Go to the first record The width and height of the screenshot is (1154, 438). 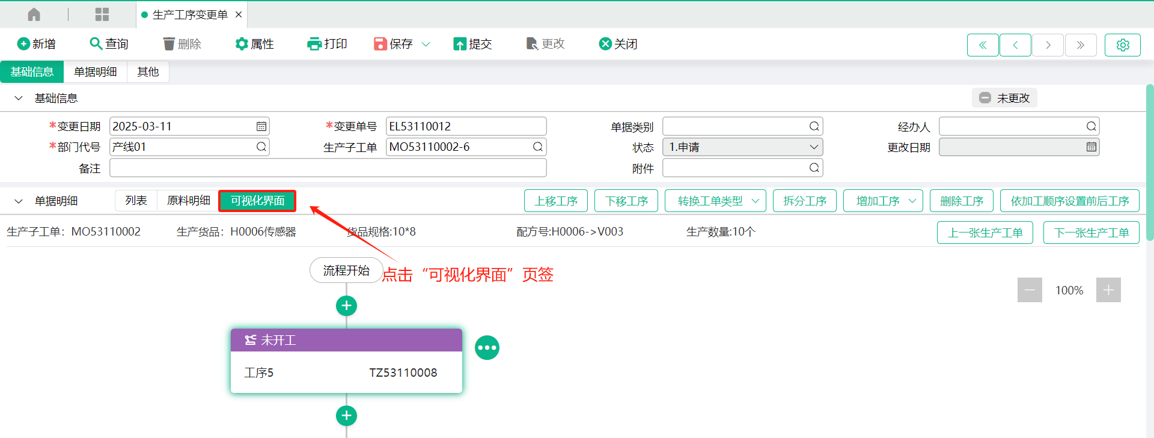pyautogui.click(x=983, y=45)
